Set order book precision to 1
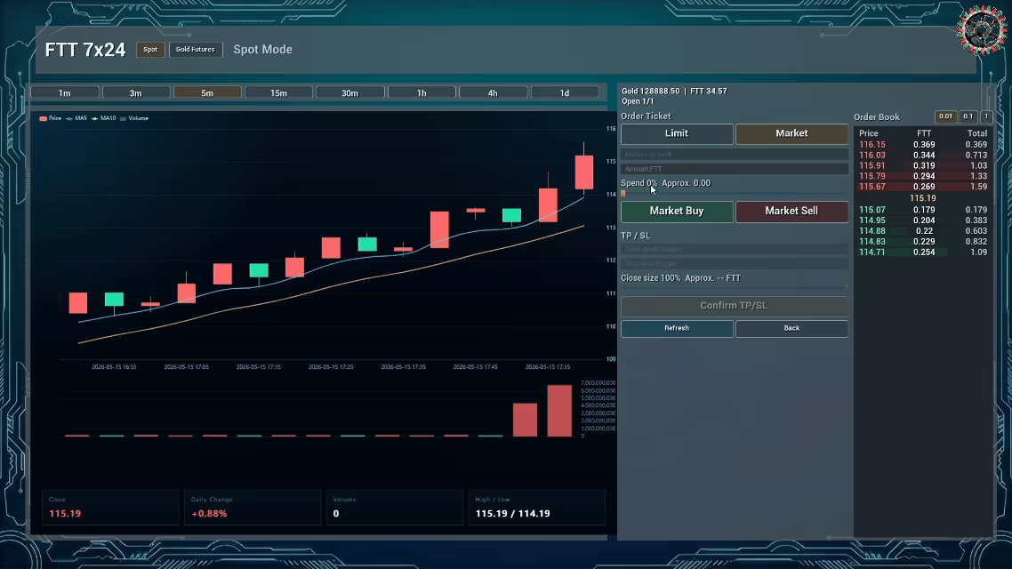The width and height of the screenshot is (1012, 569). pos(986,116)
